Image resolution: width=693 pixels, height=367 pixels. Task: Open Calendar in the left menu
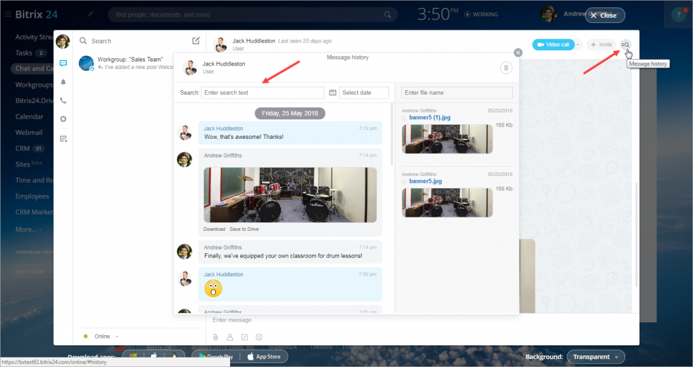(29, 116)
